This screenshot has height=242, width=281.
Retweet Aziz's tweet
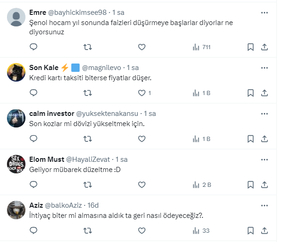(87, 230)
